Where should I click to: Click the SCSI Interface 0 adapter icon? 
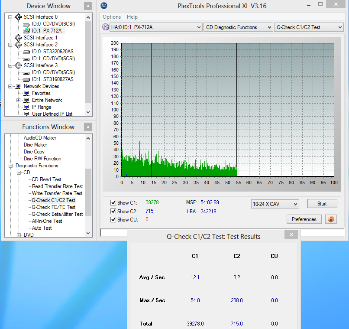pos(18,17)
